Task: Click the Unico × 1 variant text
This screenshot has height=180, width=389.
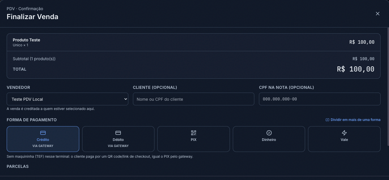Action: click(21, 45)
